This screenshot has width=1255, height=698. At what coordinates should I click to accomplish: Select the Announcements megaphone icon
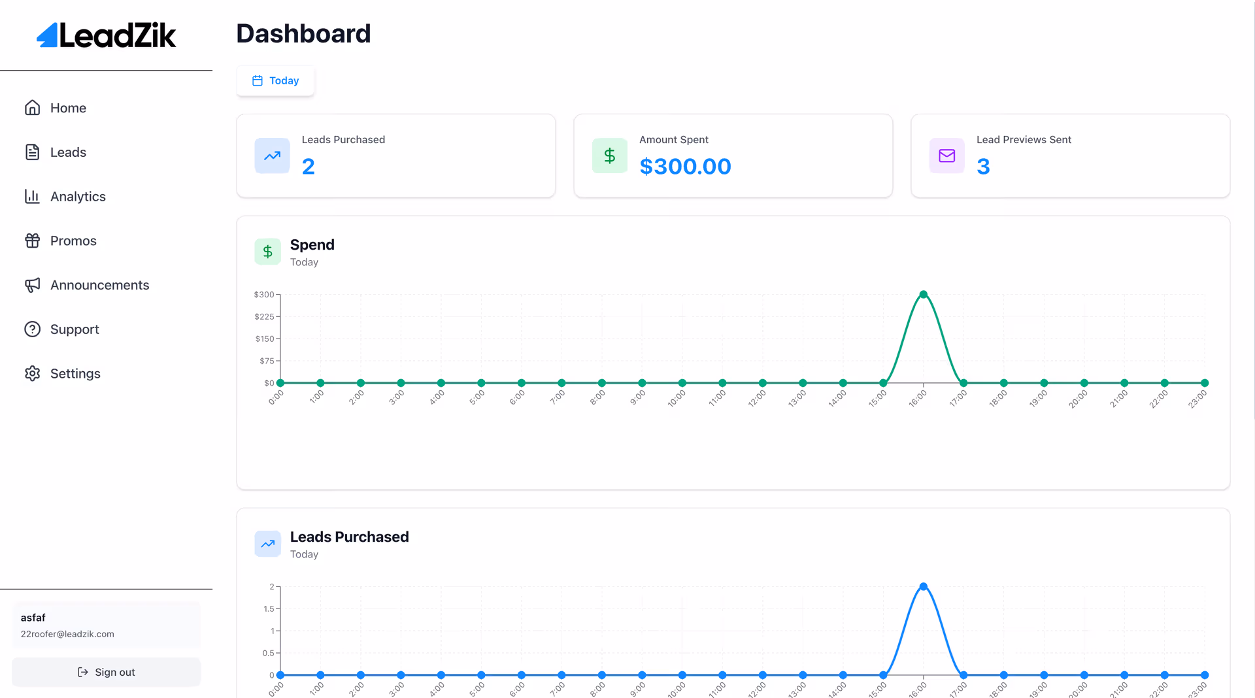[x=33, y=285]
